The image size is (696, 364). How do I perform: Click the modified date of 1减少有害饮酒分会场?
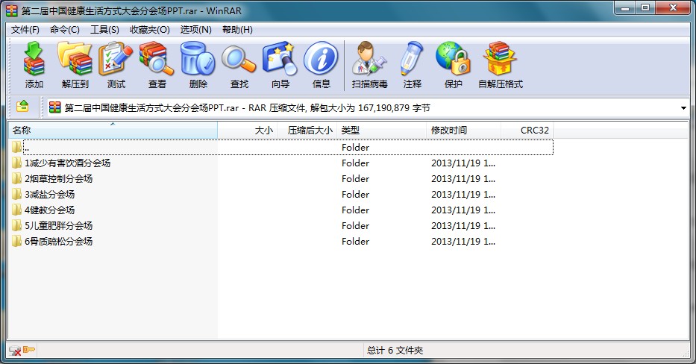tap(463, 163)
